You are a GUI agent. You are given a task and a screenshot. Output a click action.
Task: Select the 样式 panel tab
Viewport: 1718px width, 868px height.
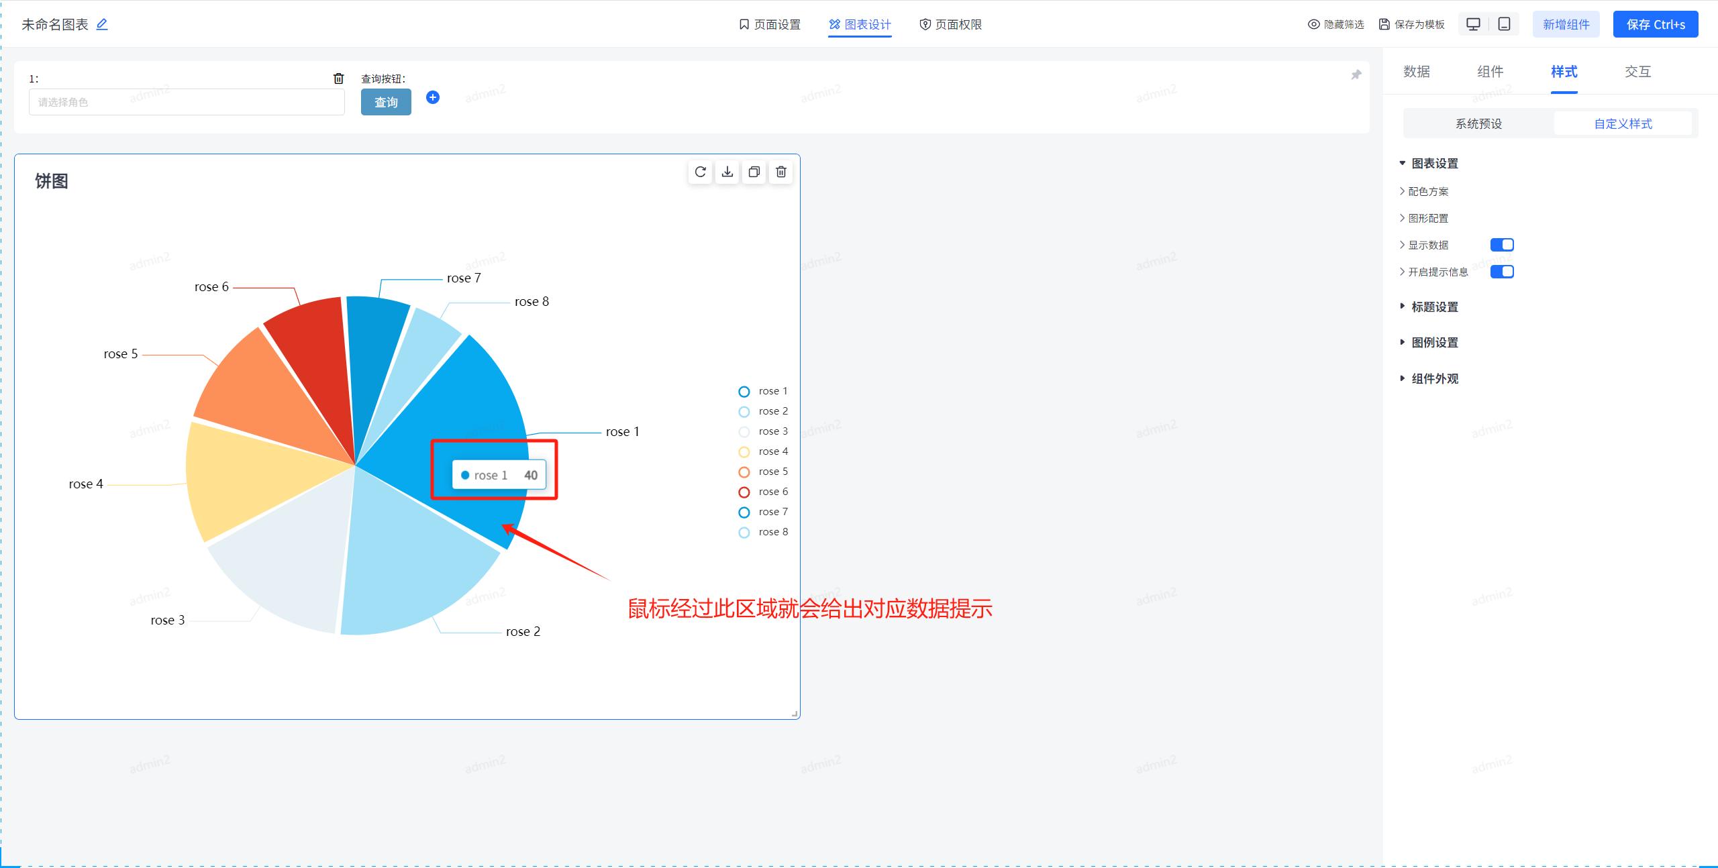[1564, 72]
